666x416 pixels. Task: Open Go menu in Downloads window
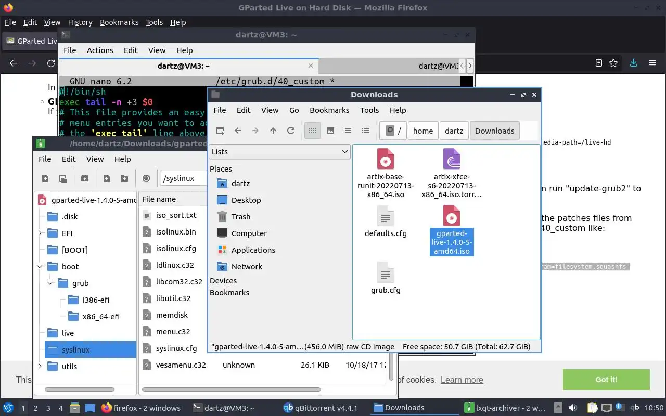pos(294,110)
